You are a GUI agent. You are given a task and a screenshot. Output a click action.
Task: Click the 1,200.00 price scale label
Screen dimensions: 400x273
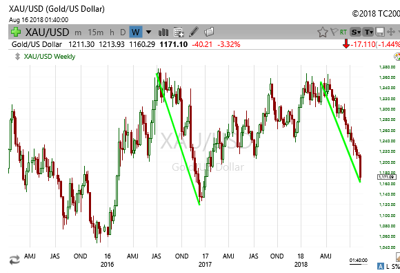tap(388, 162)
